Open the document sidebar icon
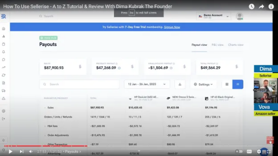Image resolution: width=278 pixels, height=156 pixels. [x=4, y=83]
